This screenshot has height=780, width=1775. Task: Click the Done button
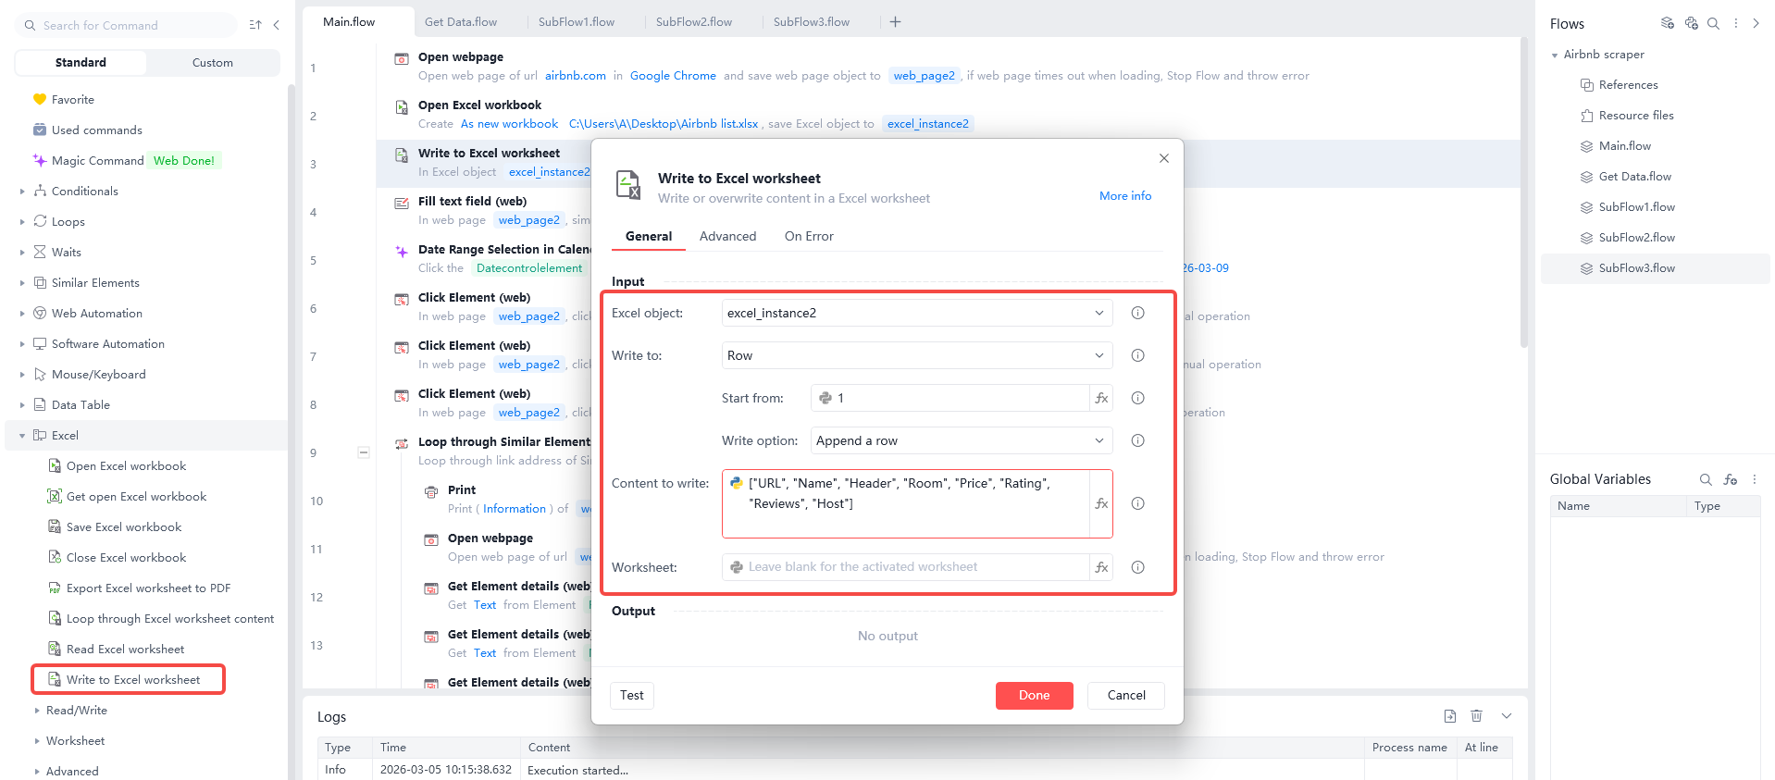coord(1034,696)
